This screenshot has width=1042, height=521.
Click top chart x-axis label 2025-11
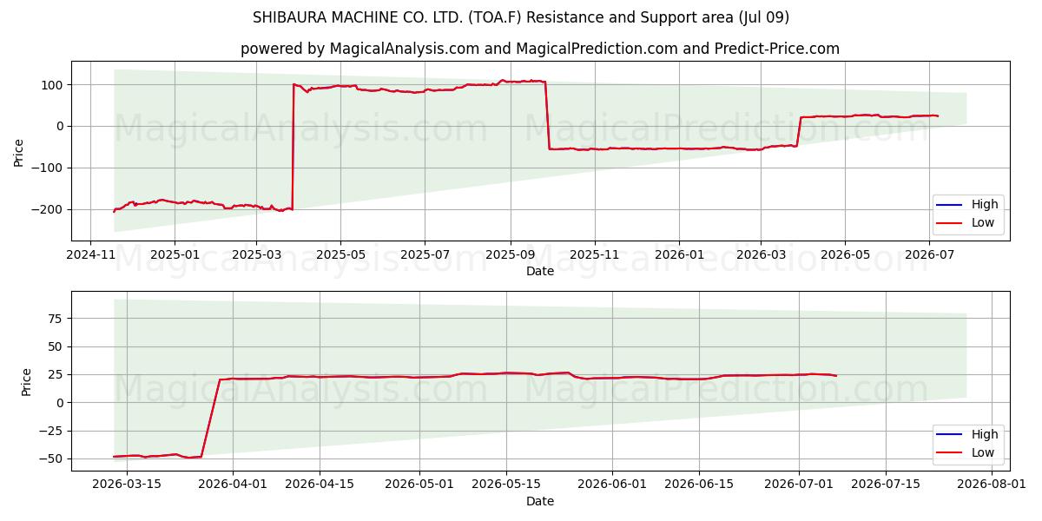[x=594, y=255]
